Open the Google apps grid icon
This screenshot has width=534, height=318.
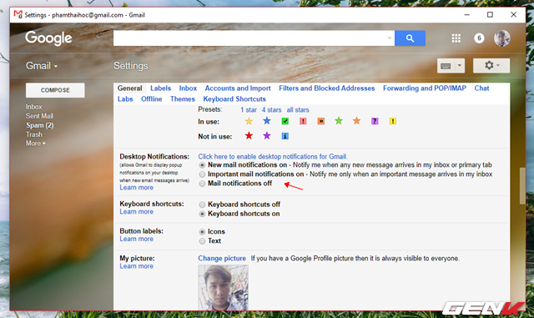pos(456,38)
